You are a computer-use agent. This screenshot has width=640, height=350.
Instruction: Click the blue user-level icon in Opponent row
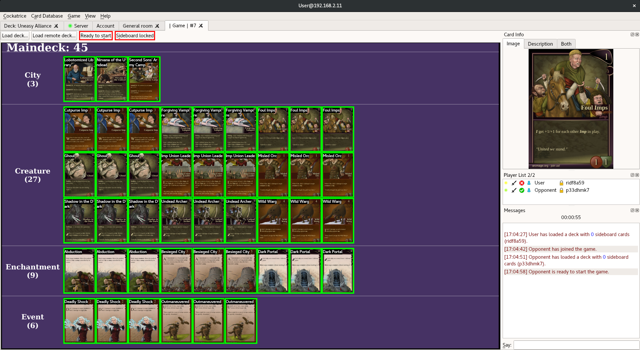[x=529, y=190]
